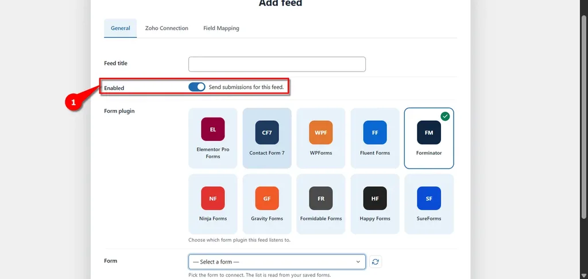Open the Zoho Connection tab
This screenshot has height=279, width=588.
pyautogui.click(x=167, y=28)
